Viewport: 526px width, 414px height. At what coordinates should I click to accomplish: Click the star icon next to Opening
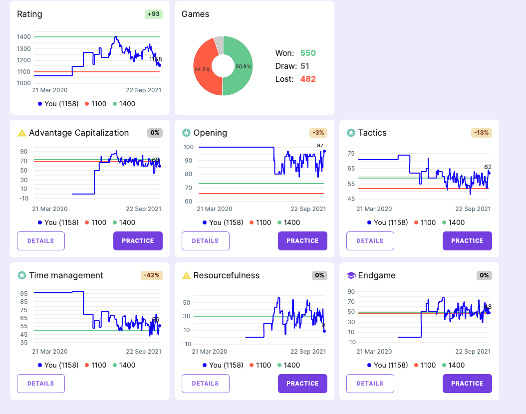click(x=186, y=133)
